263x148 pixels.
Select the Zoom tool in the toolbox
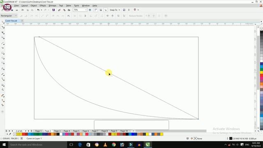click(x=3, y=37)
